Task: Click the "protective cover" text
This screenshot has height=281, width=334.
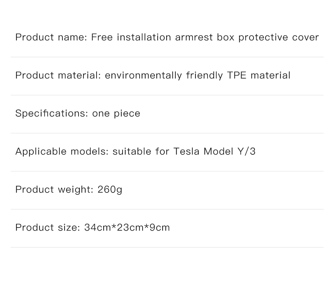Action: [279, 37]
